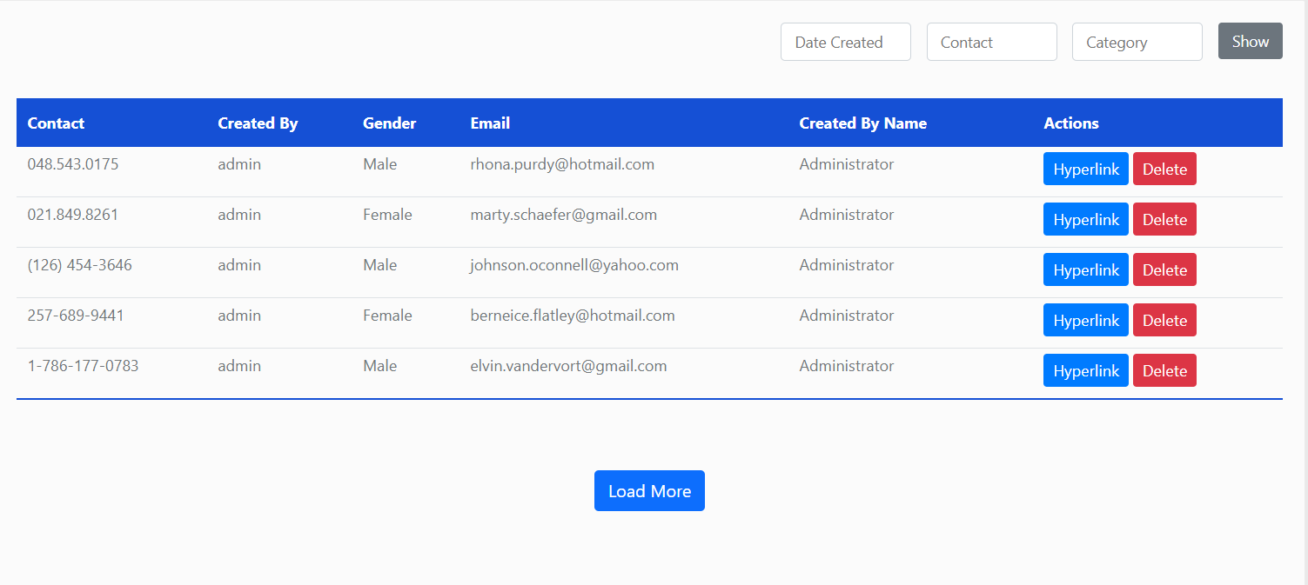
Task: Select the 048.543.0175 contact cell
Action: (73, 164)
